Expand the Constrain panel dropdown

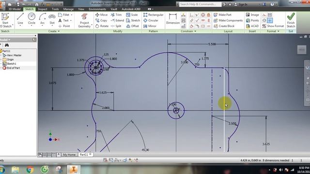click(x=188, y=31)
